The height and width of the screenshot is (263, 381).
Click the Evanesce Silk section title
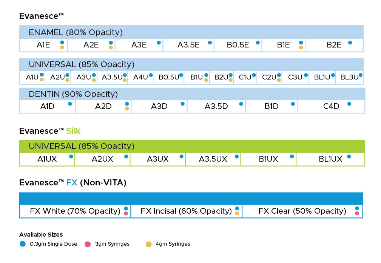point(50,131)
